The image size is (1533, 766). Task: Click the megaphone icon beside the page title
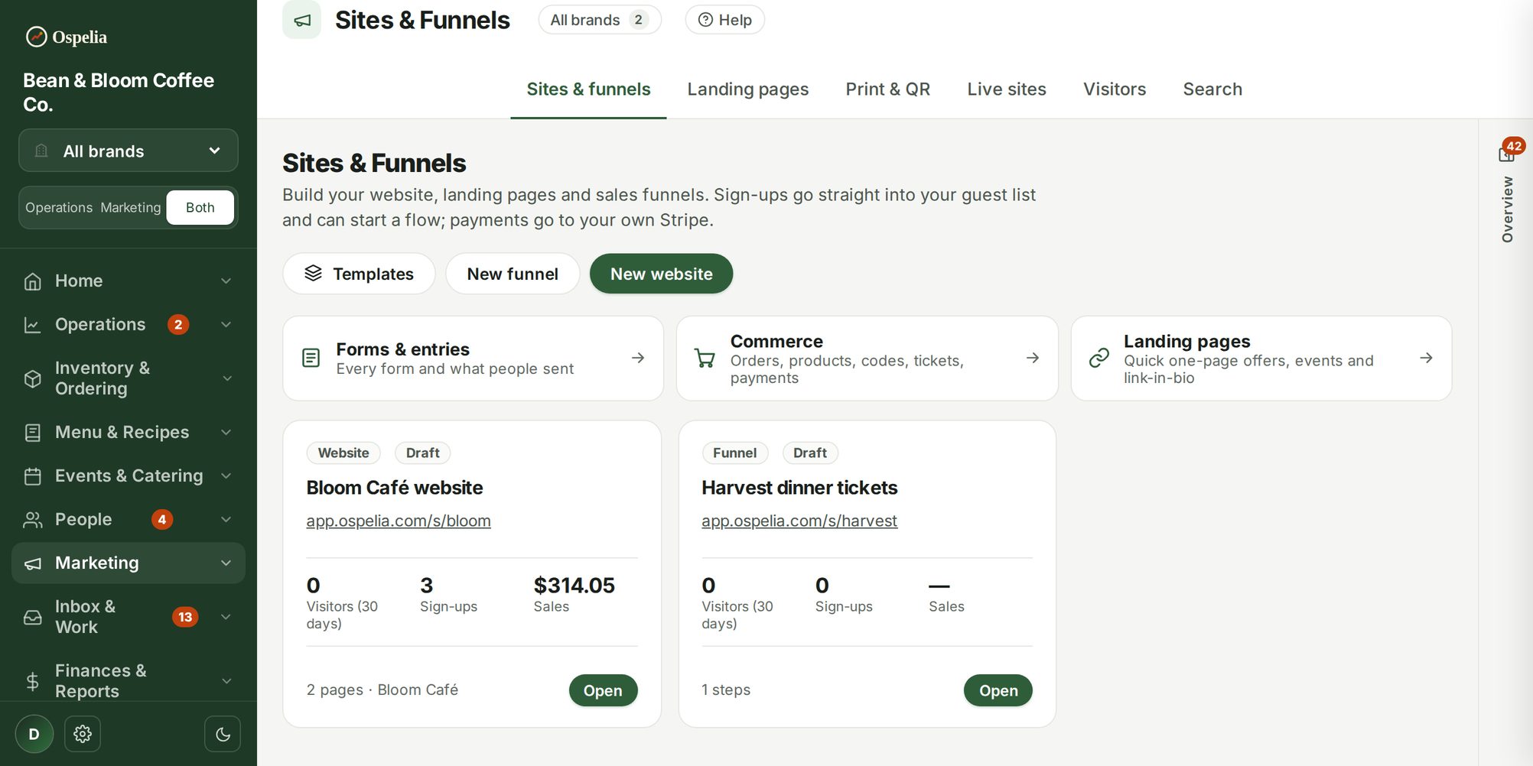coord(302,20)
